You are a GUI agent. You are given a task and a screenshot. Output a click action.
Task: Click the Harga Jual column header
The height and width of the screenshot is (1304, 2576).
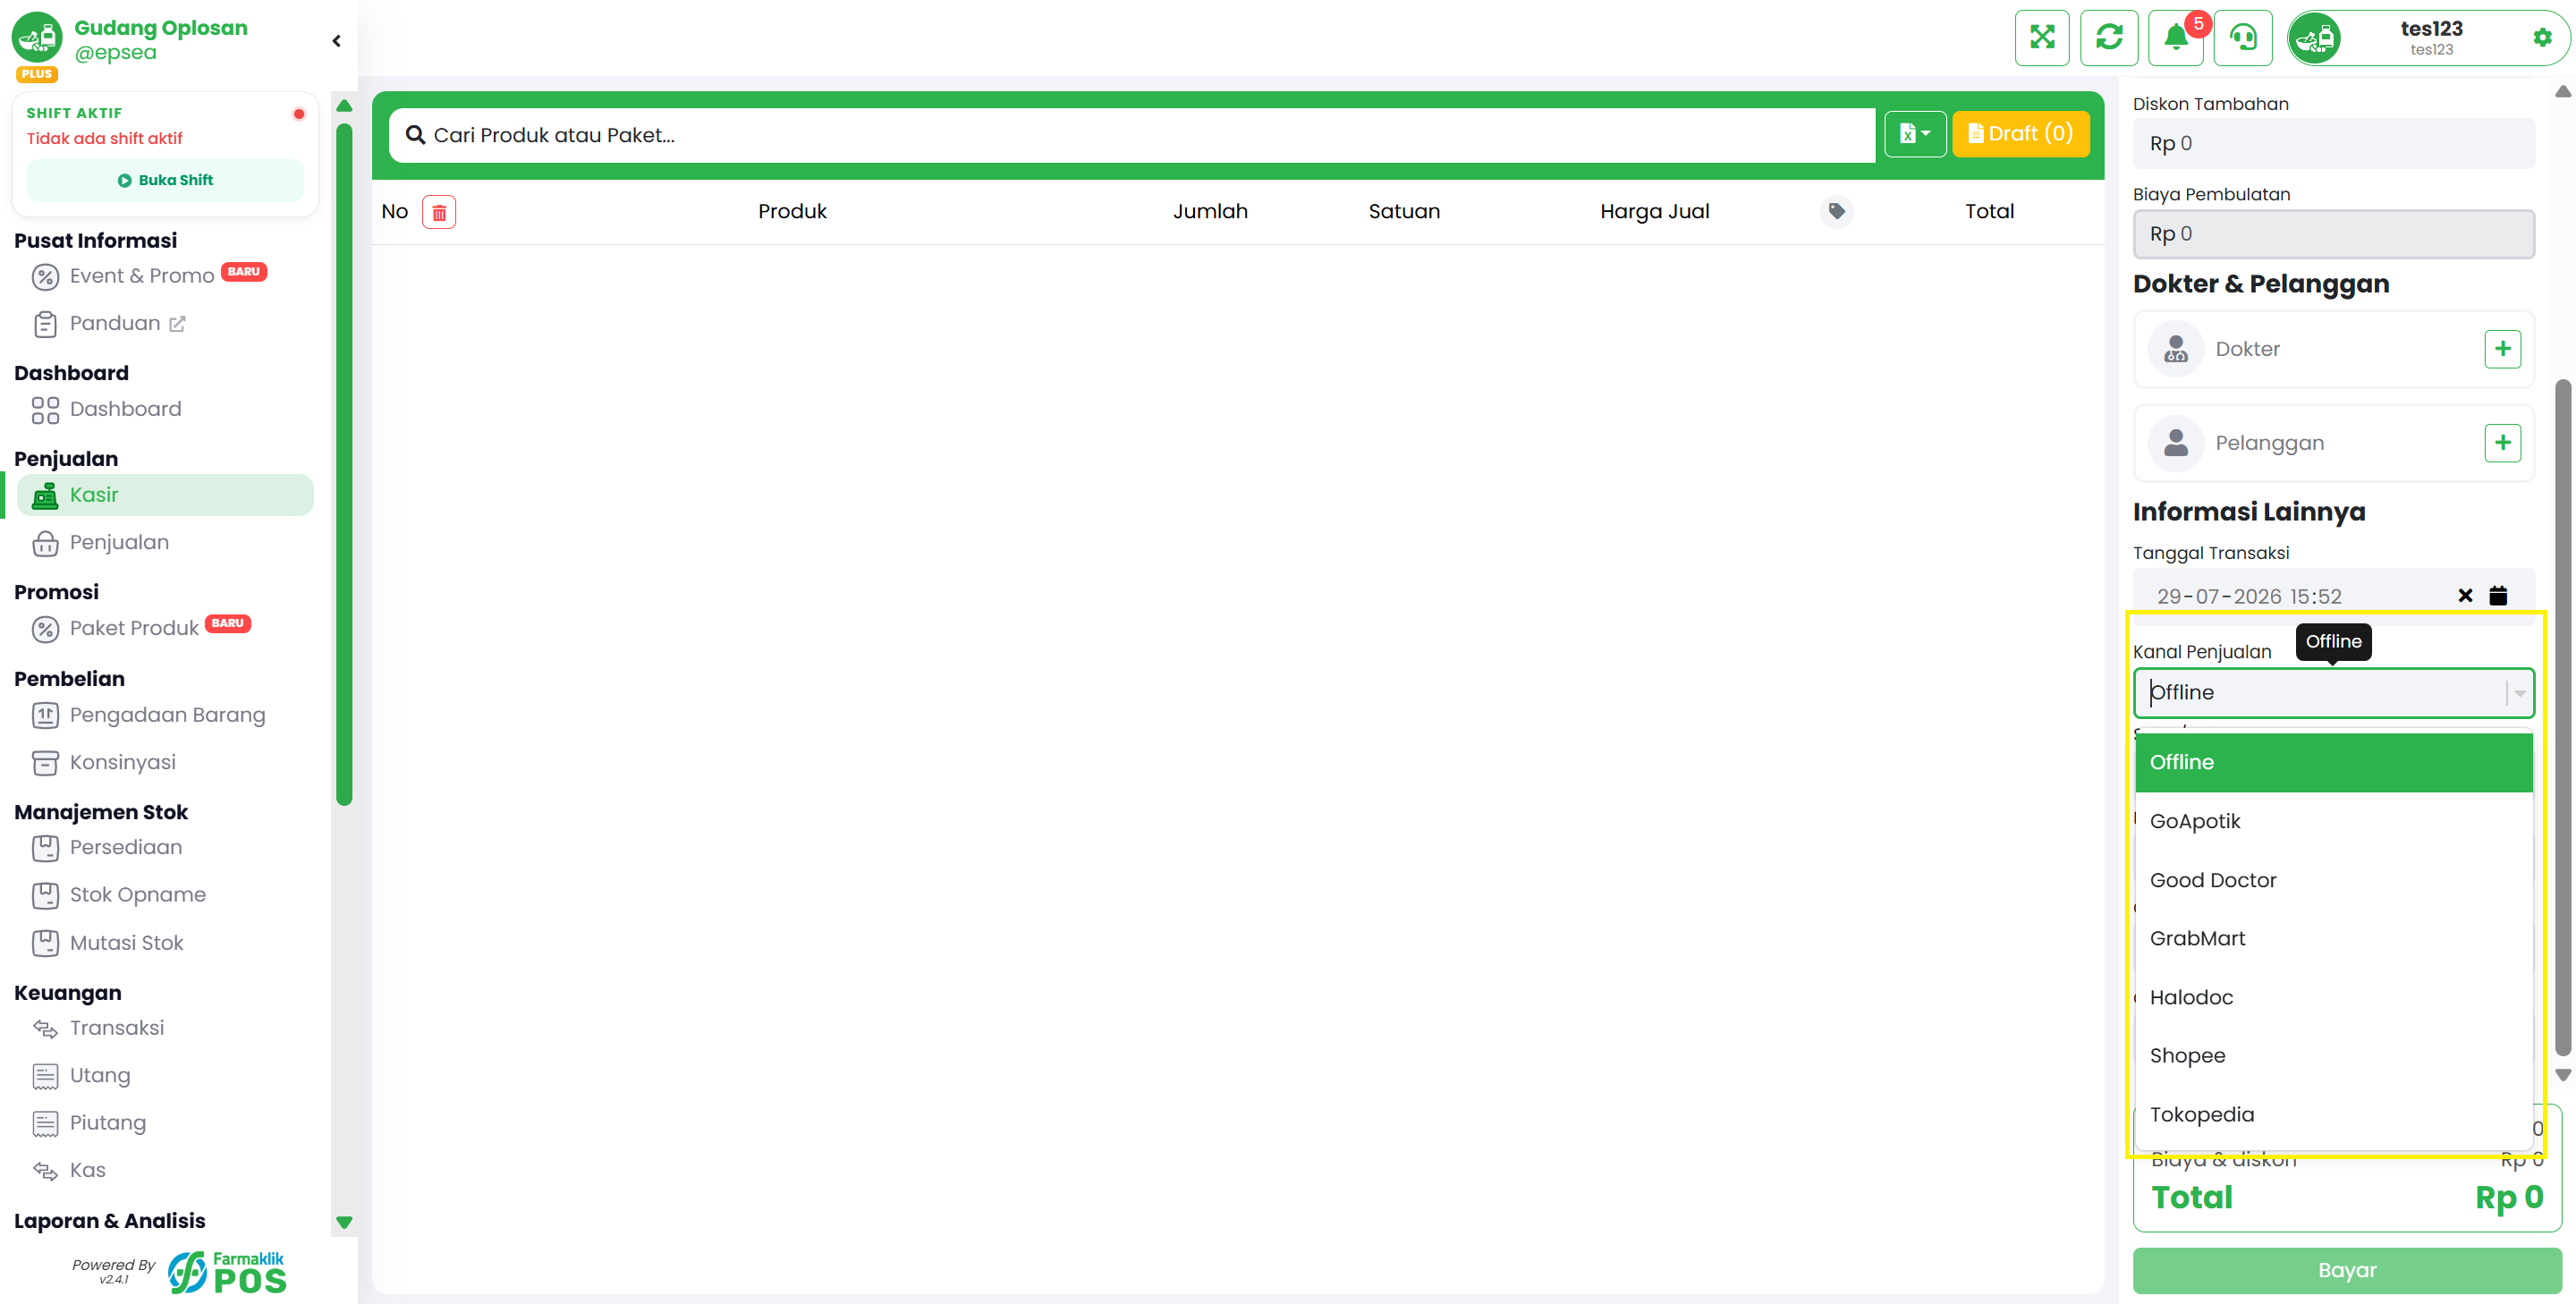[x=1654, y=212]
